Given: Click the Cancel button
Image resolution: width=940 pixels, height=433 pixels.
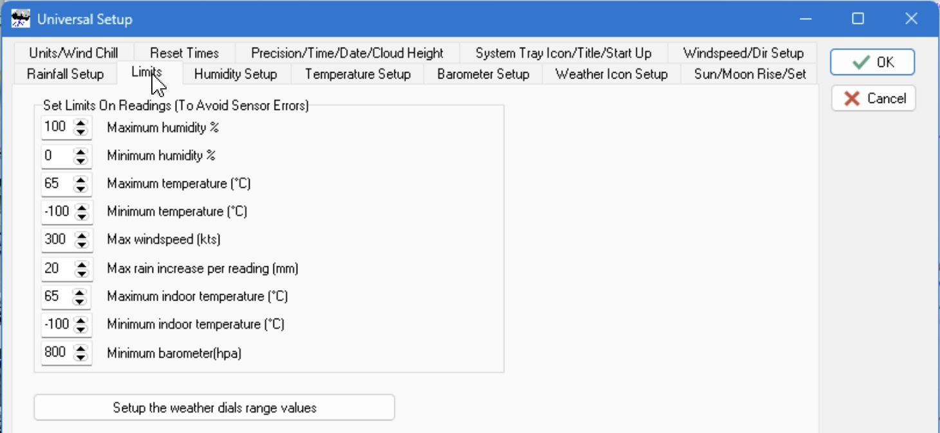Looking at the screenshot, I should pos(873,98).
